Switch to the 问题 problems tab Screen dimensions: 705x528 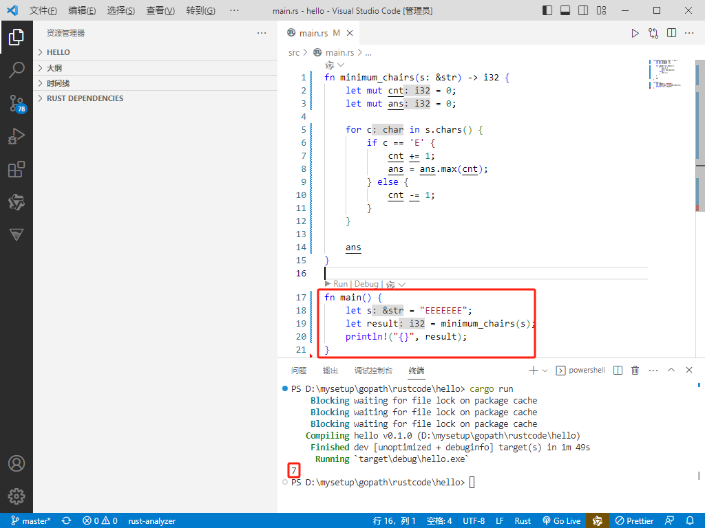[x=299, y=371]
